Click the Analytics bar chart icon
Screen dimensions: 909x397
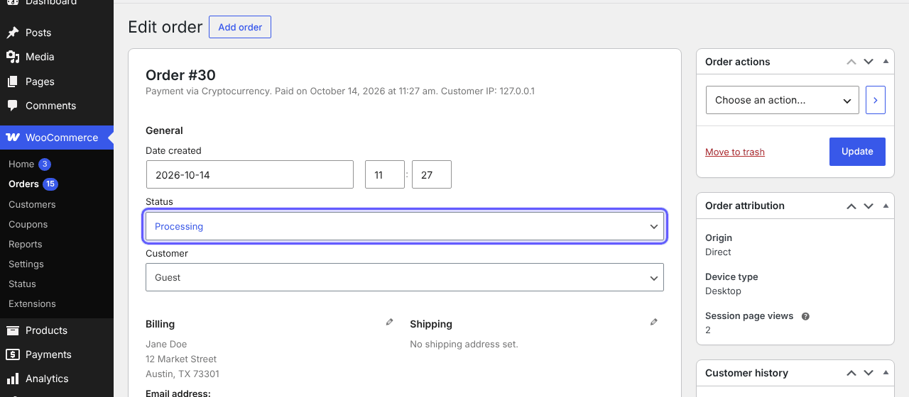[12, 379]
